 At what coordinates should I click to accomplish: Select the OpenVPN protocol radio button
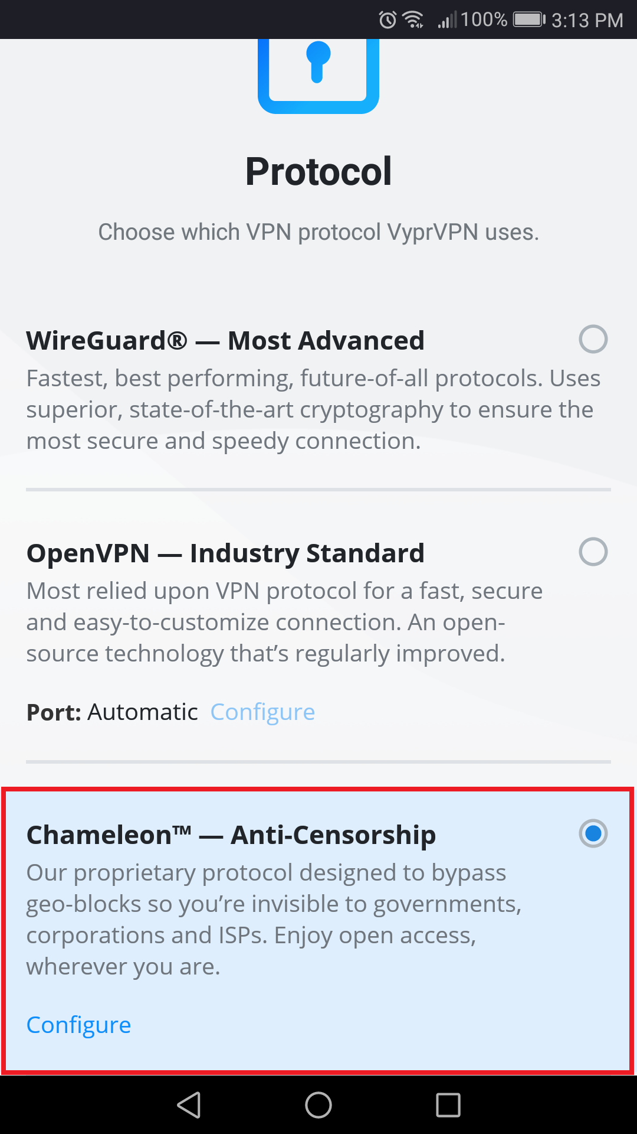(x=593, y=551)
